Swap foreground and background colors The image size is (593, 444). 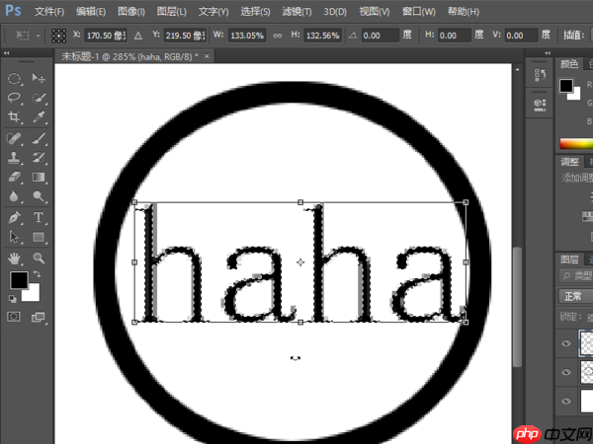coord(38,273)
